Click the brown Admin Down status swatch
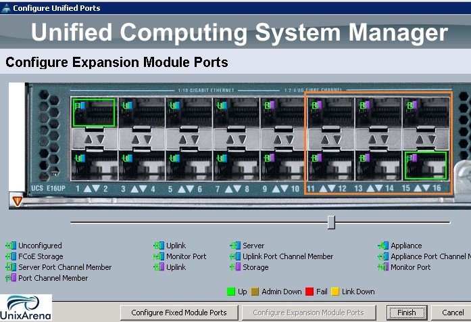Viewport: 471px width, 322px height. point(255,292)
